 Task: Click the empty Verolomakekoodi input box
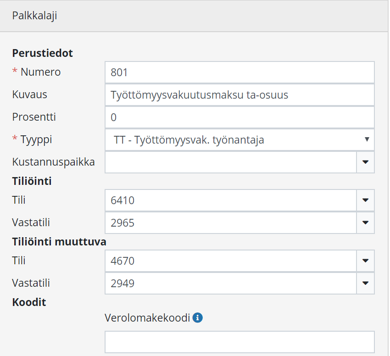click(240, 342)
